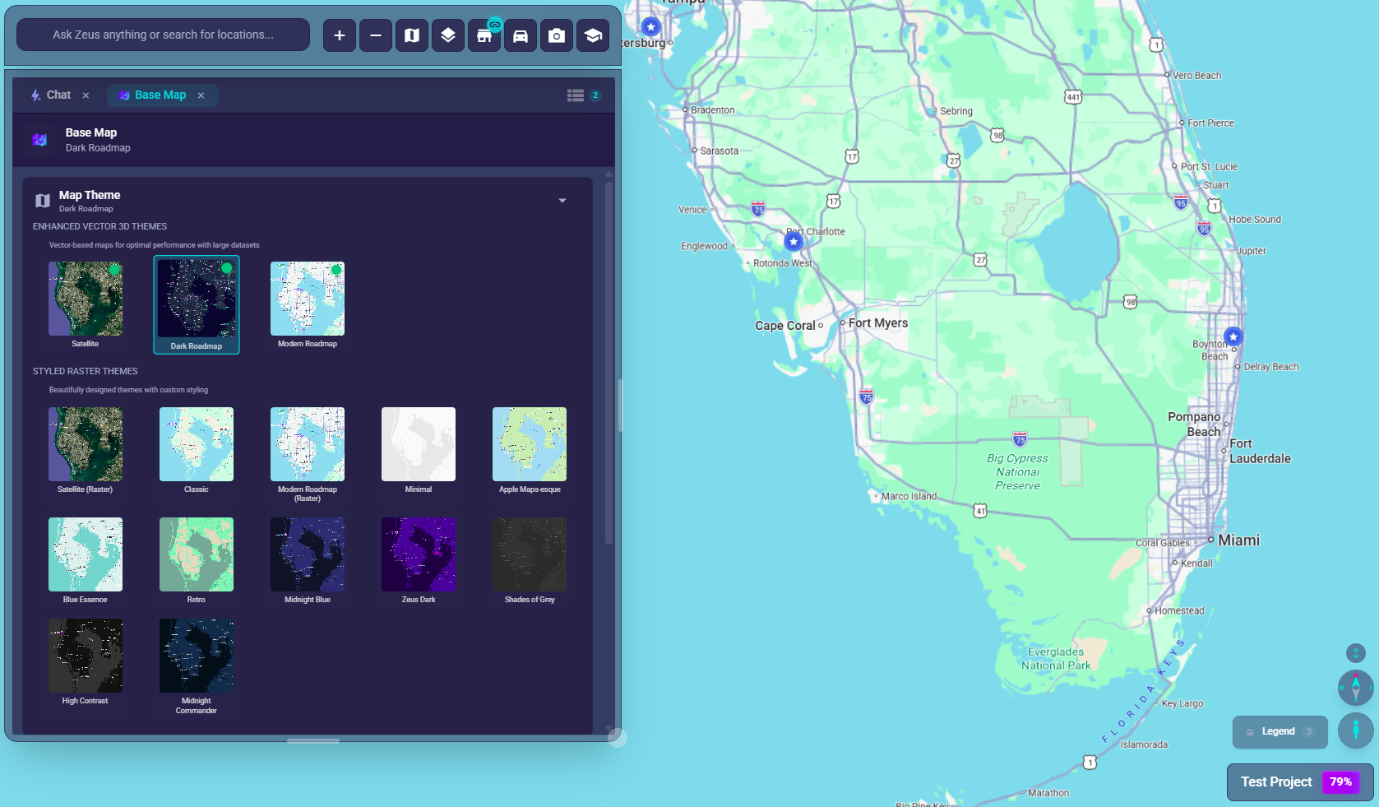
Task: Click star marker near Port Charlotte
Action: [794, 242]
